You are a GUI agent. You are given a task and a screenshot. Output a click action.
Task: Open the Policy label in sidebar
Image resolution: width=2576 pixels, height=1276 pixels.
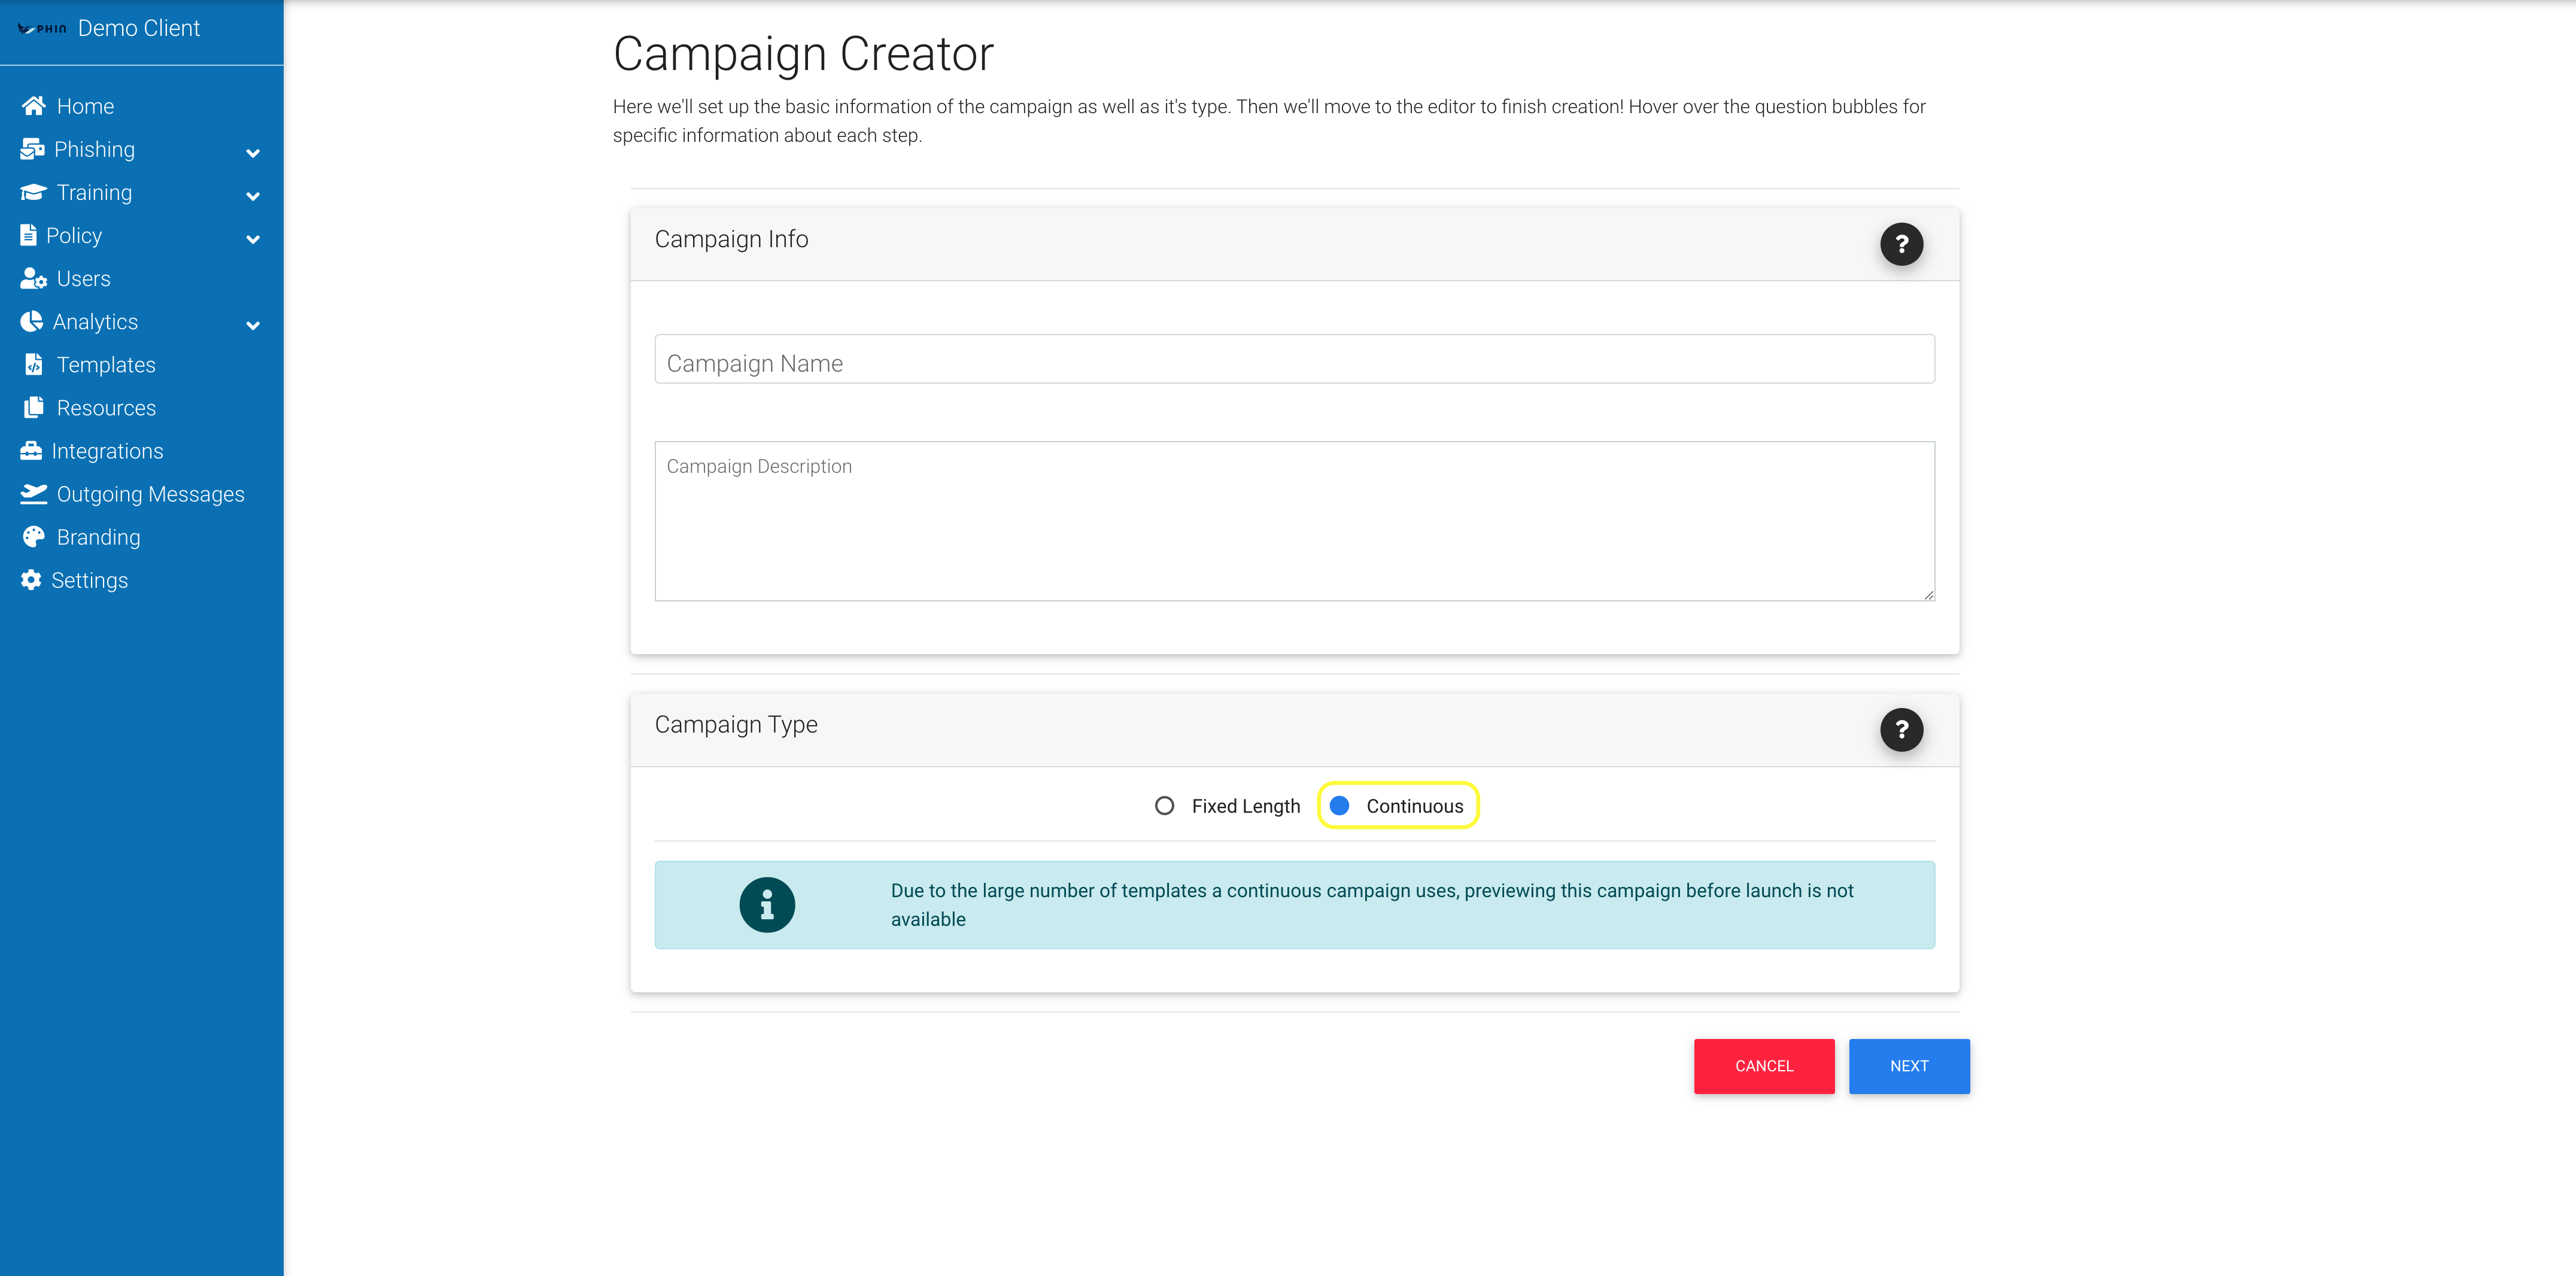tap(74, 236)
